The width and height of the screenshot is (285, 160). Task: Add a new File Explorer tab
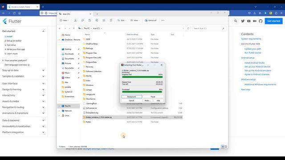pos(97,14)
